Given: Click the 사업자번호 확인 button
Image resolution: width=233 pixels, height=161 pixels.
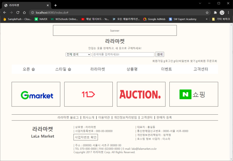Looking at the screenshot, I should tap(86, 137).
